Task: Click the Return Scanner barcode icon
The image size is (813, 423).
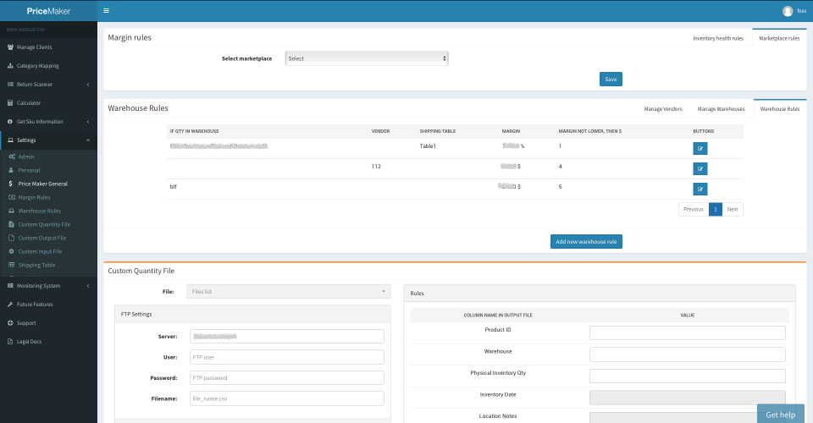Action: (x=10, y=85)
